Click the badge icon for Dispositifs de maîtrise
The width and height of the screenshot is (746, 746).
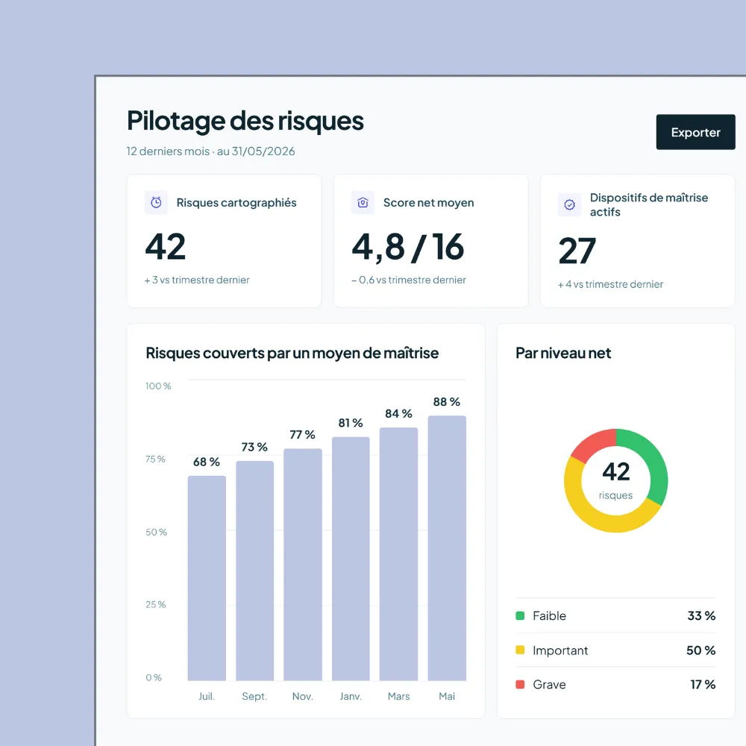tap(569, 204)
